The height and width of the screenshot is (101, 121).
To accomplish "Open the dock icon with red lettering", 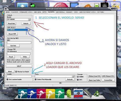I will (78, 94).
